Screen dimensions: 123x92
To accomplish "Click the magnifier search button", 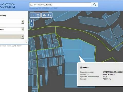I will pos(95,5).
